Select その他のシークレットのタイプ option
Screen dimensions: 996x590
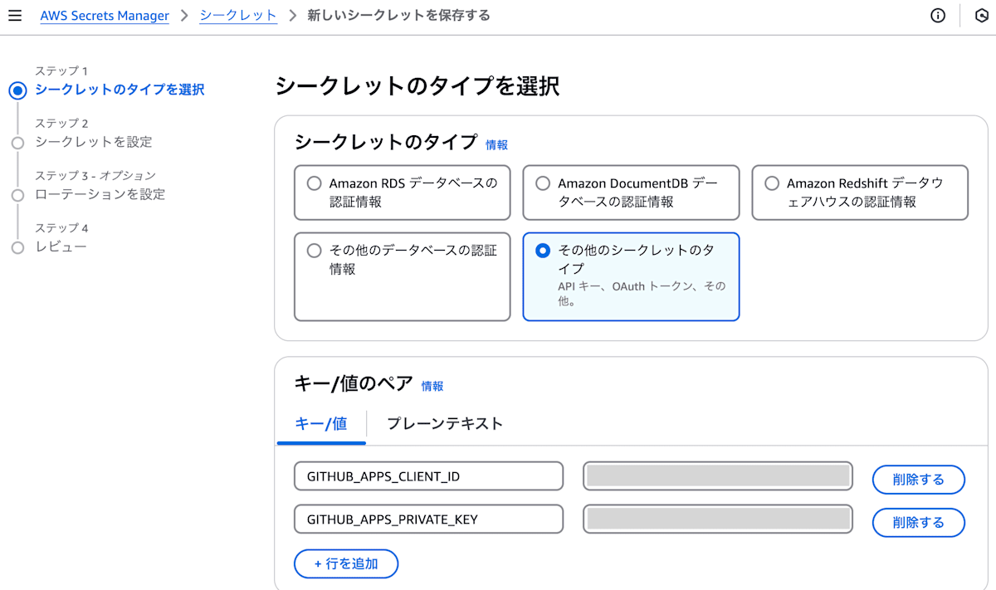(631, 276)
